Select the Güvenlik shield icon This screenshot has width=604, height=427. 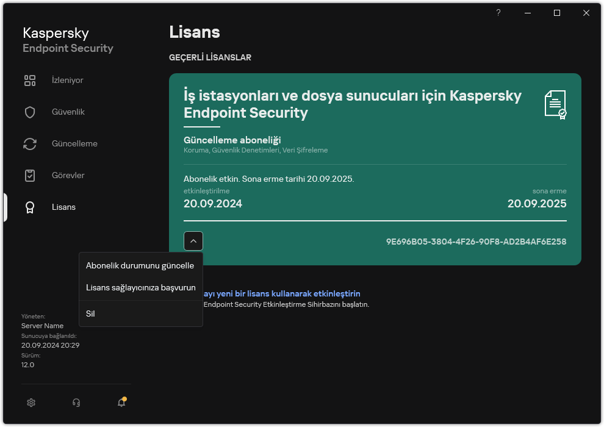(x=29, y=112)
